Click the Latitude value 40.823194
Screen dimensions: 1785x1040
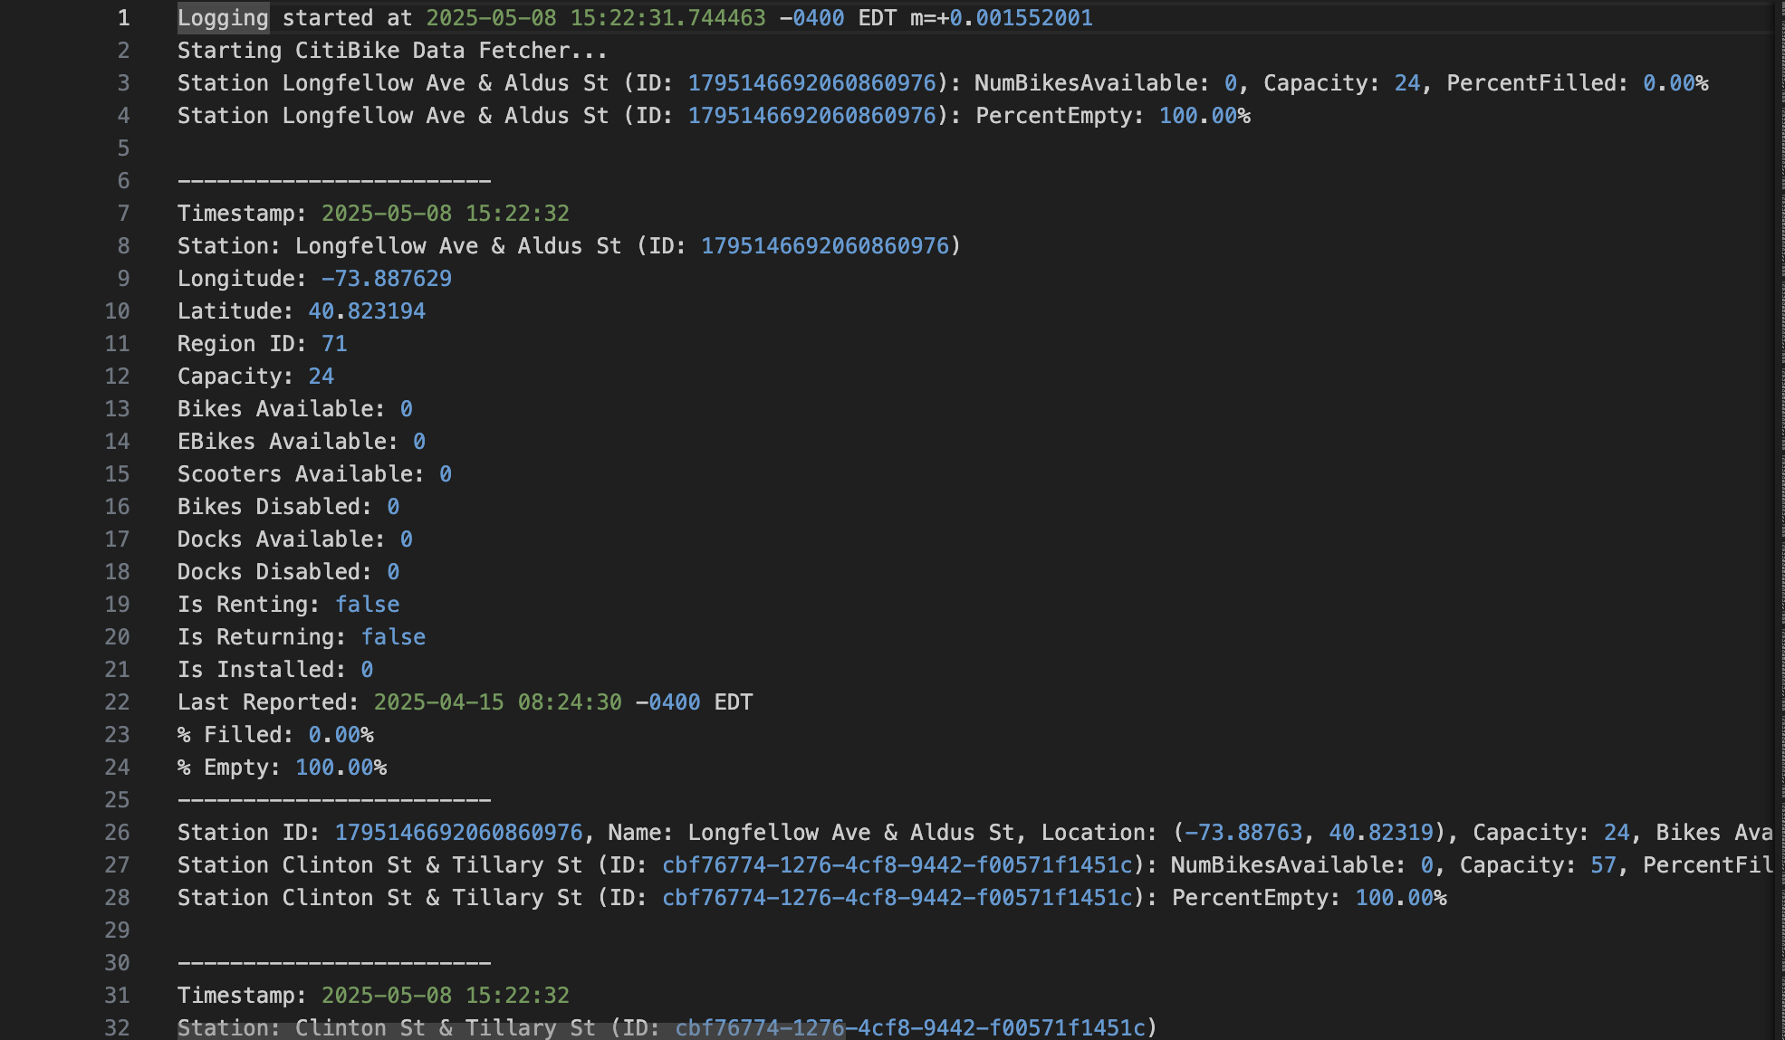(366, 311)
